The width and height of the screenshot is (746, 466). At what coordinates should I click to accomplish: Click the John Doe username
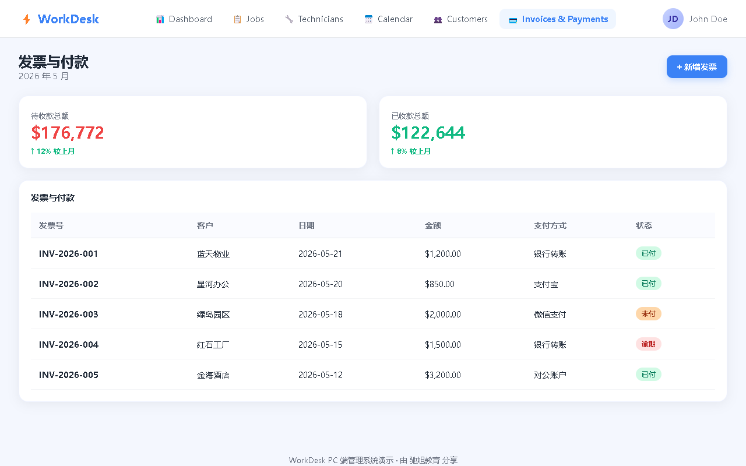pyautogui.click(x=708, y=19)
